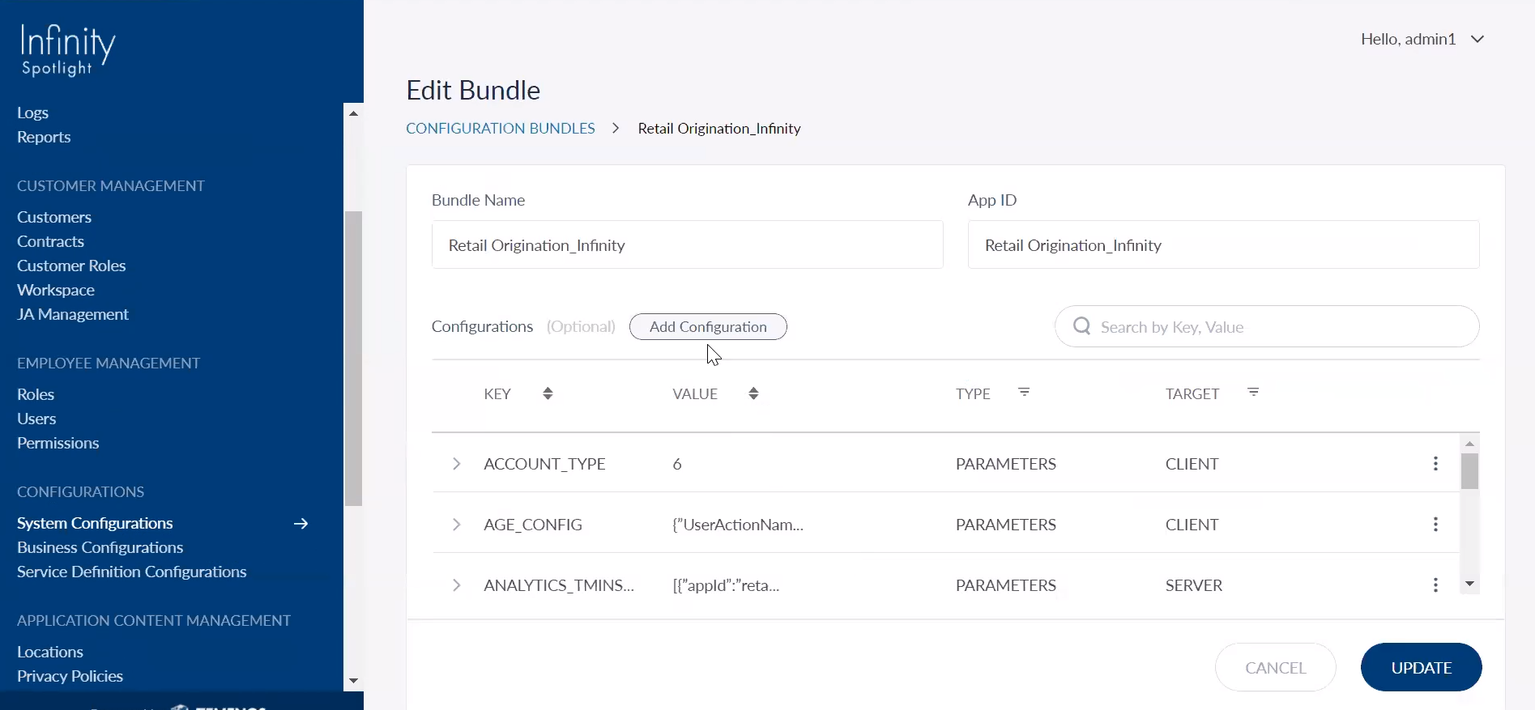Expand the ANALYTICS_TMINS configuration row
Viewport: 1535px width, 710px height.
point(456,585)
